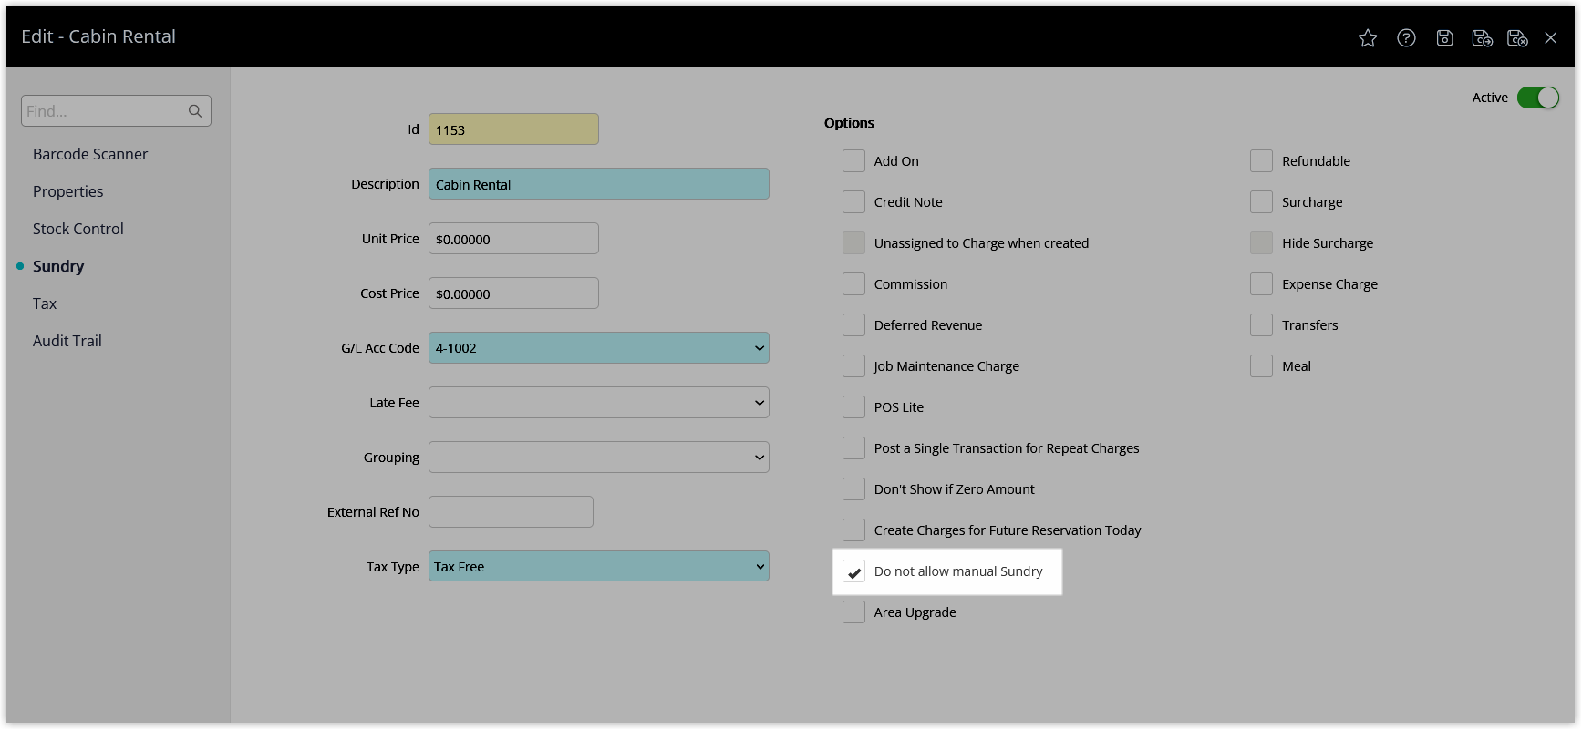Screen dimensions: 1582x730
Task: Add this screen to favorites star icon
Action: tap(1368, 37)
